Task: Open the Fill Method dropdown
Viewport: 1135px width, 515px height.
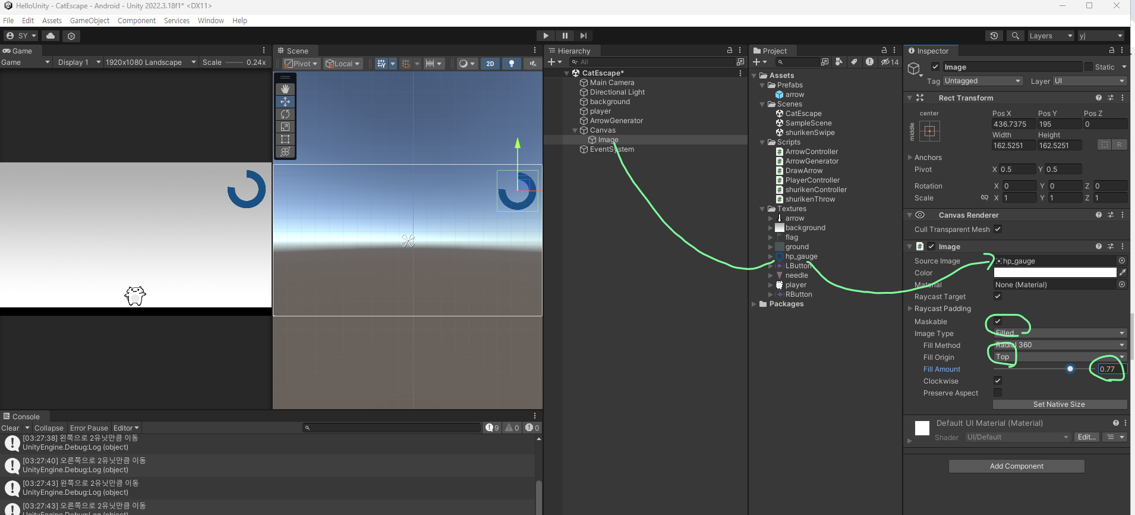Action: (x=1060, y=345)
